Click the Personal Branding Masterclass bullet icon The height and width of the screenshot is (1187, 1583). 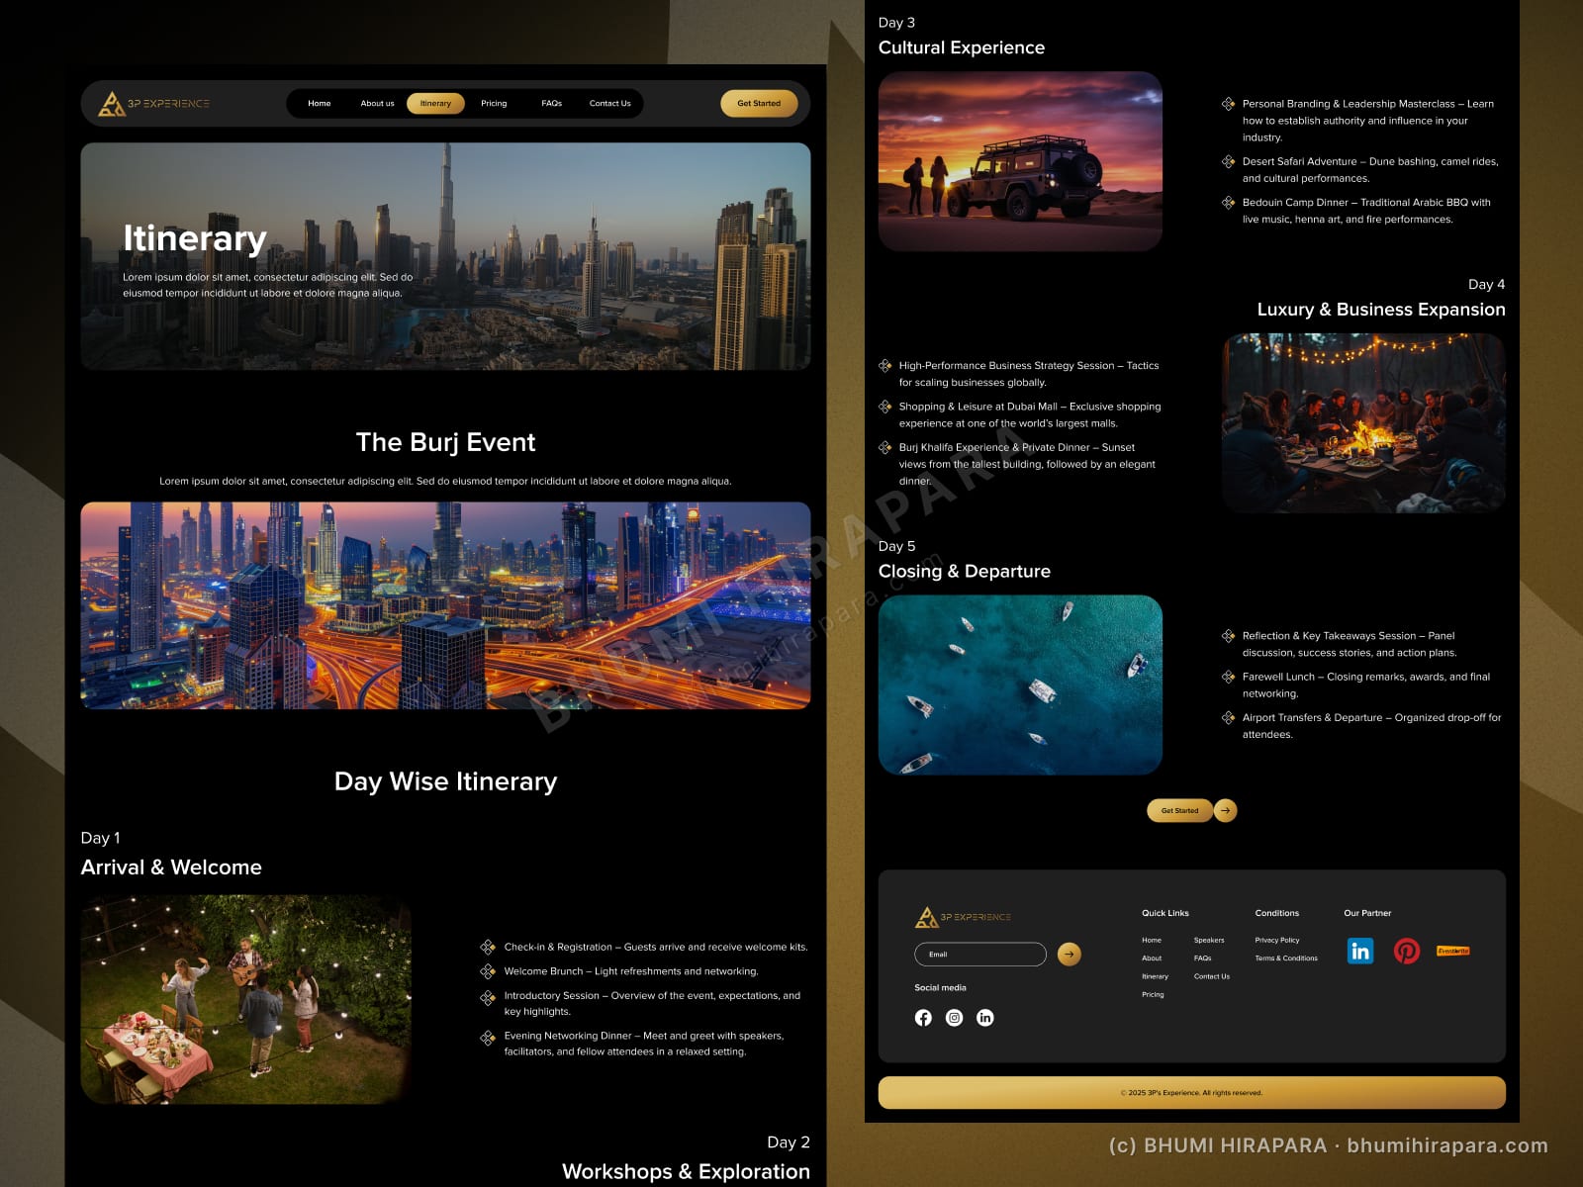click(1228, 104)
